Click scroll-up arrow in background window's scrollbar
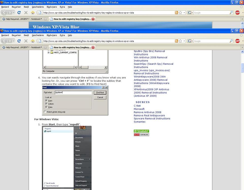Viewport: 244px width, 190px height. point(242,23)
